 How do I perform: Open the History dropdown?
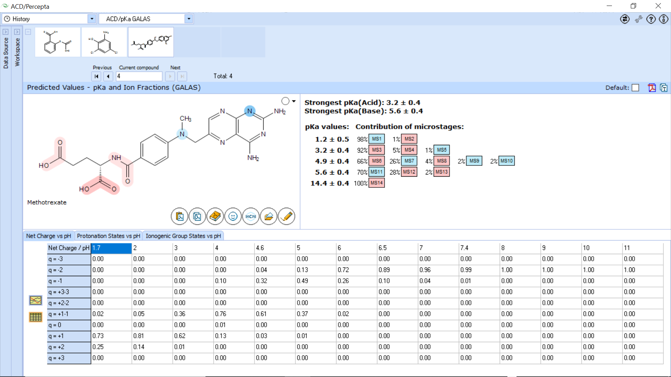coord(92,19)
